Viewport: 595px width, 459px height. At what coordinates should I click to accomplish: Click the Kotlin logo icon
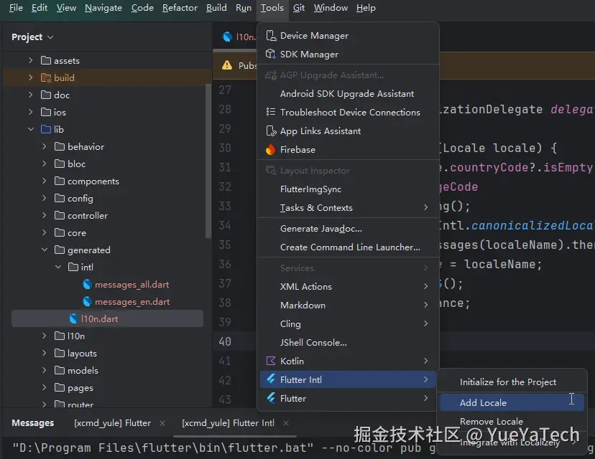(271, 361)
